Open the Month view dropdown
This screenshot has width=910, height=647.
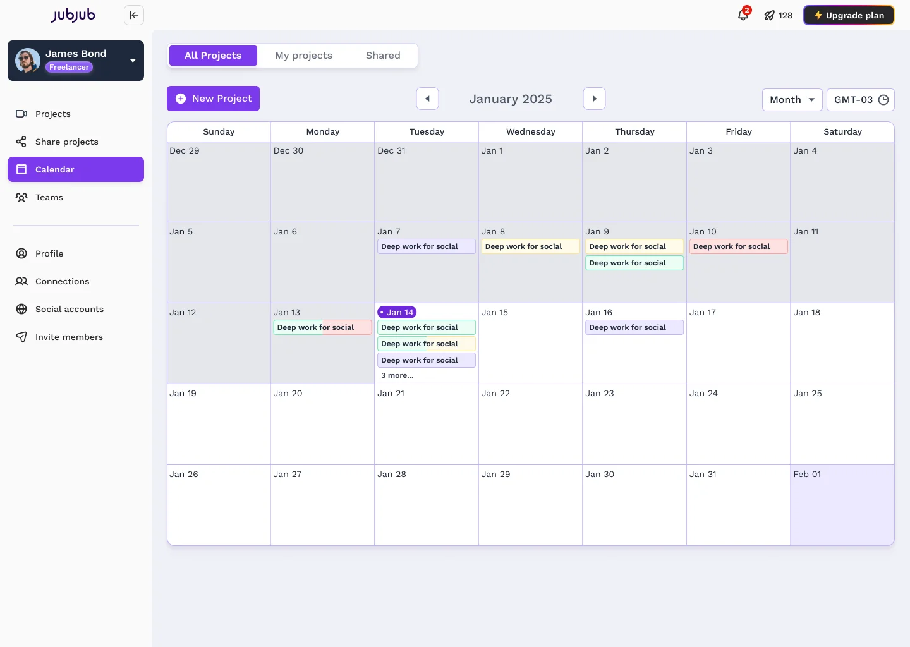pos(792,99)
